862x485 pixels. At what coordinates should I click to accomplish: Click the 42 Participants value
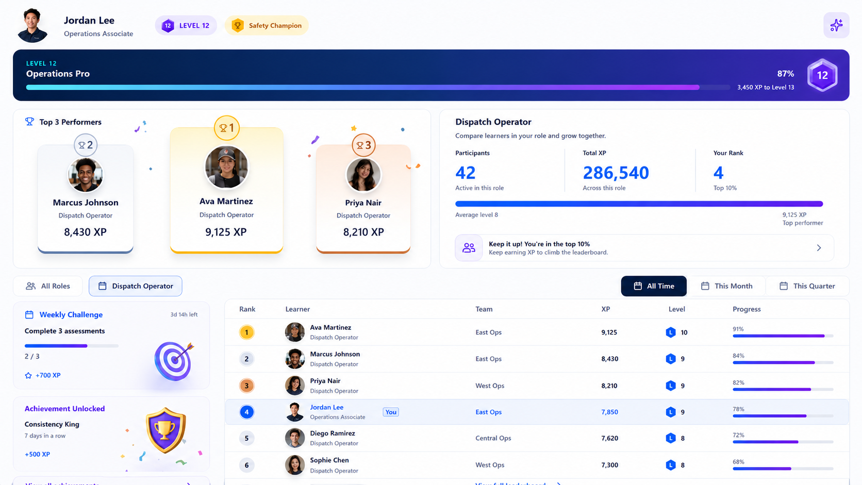pos(466,173)
